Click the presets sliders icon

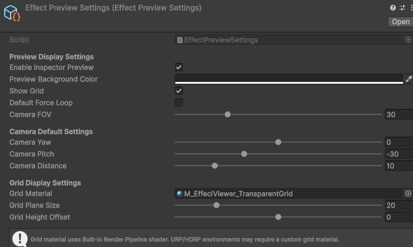(x=402, y=8)
